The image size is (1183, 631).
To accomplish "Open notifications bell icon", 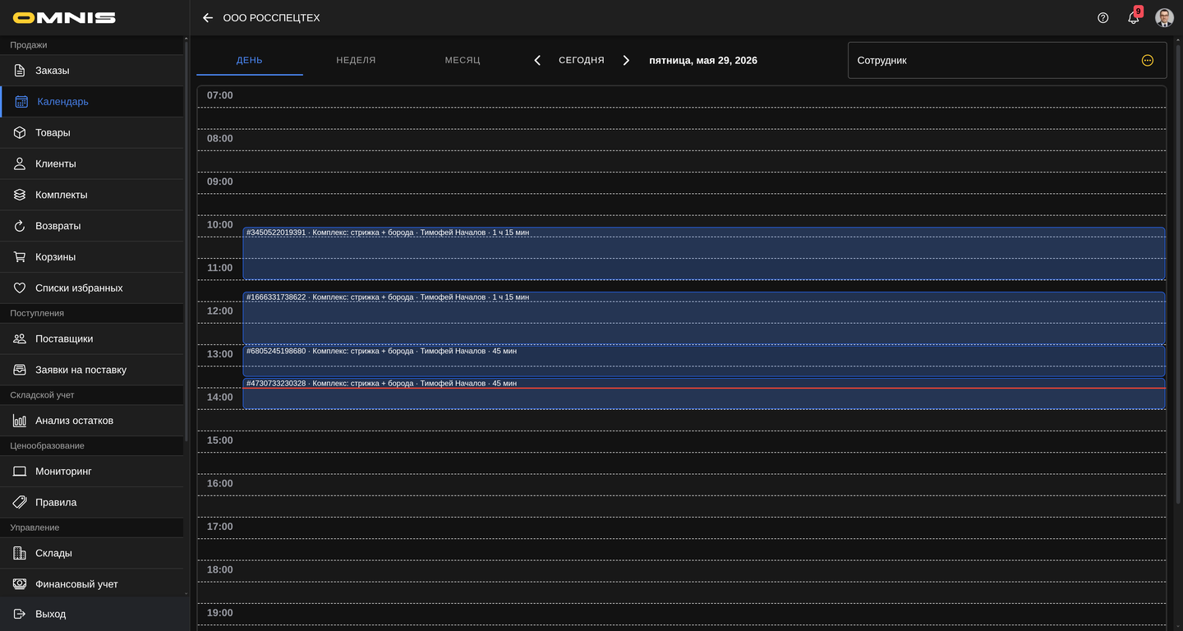I will (x=1134, y=18).
